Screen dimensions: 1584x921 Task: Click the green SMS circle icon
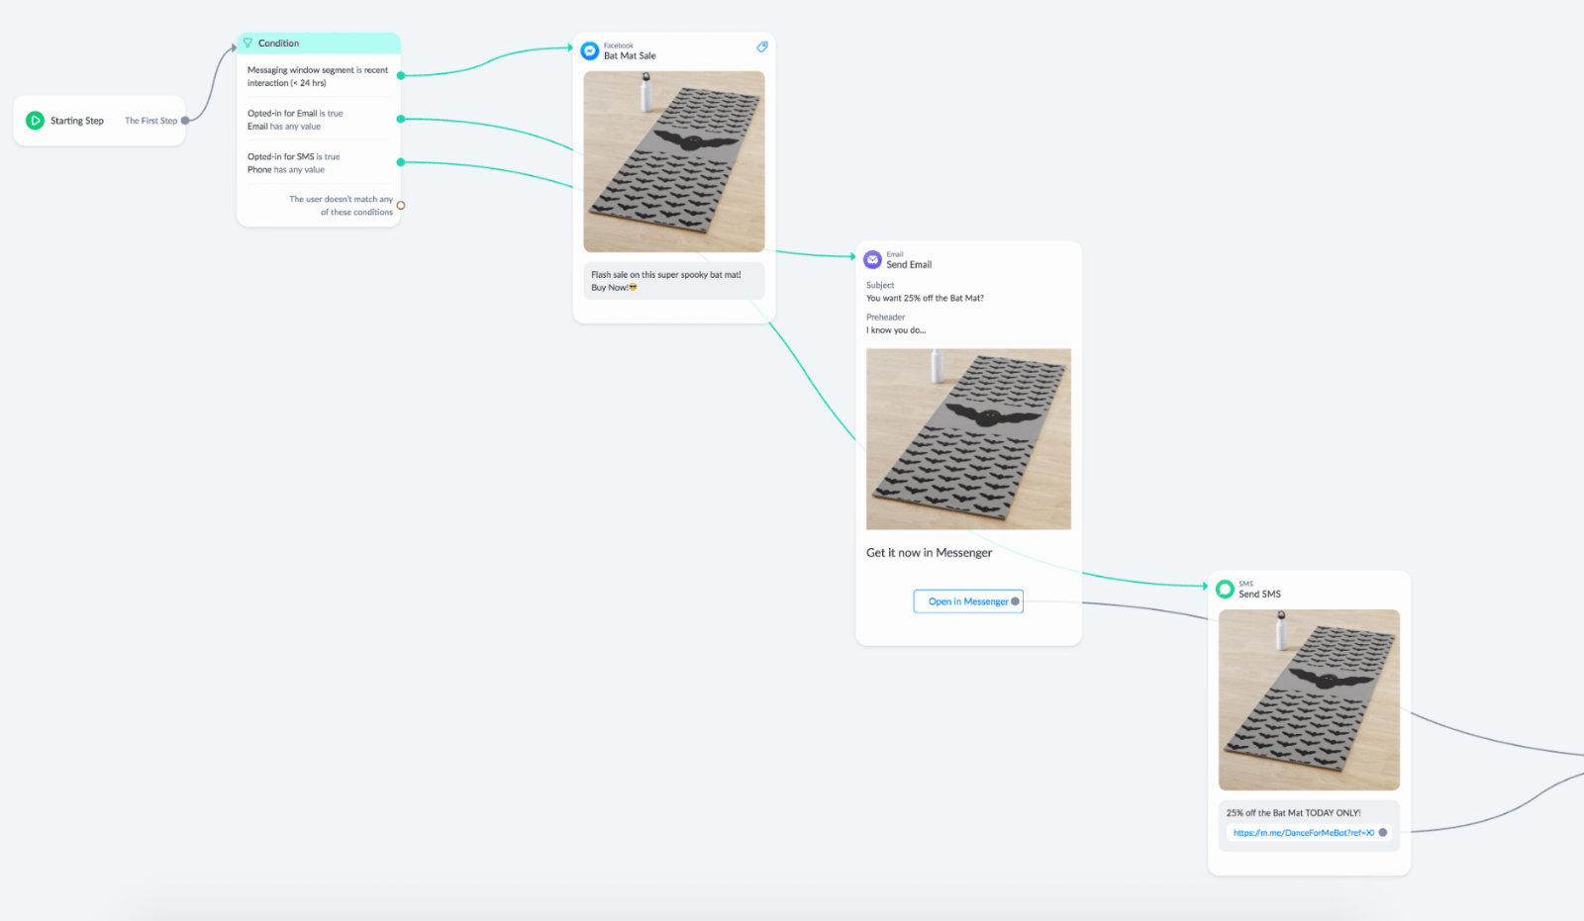click(1225, 590)
